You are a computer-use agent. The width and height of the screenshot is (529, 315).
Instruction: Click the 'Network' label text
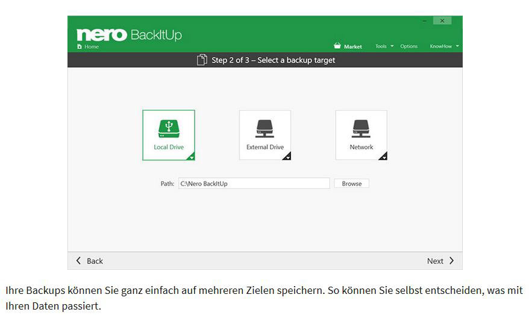coord(362,147)
